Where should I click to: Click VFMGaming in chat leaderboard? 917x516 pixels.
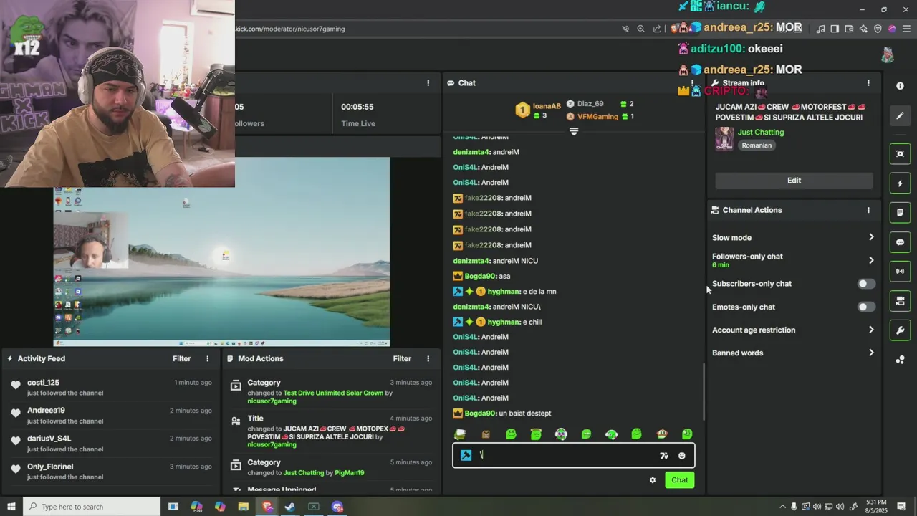click(597, 116)
